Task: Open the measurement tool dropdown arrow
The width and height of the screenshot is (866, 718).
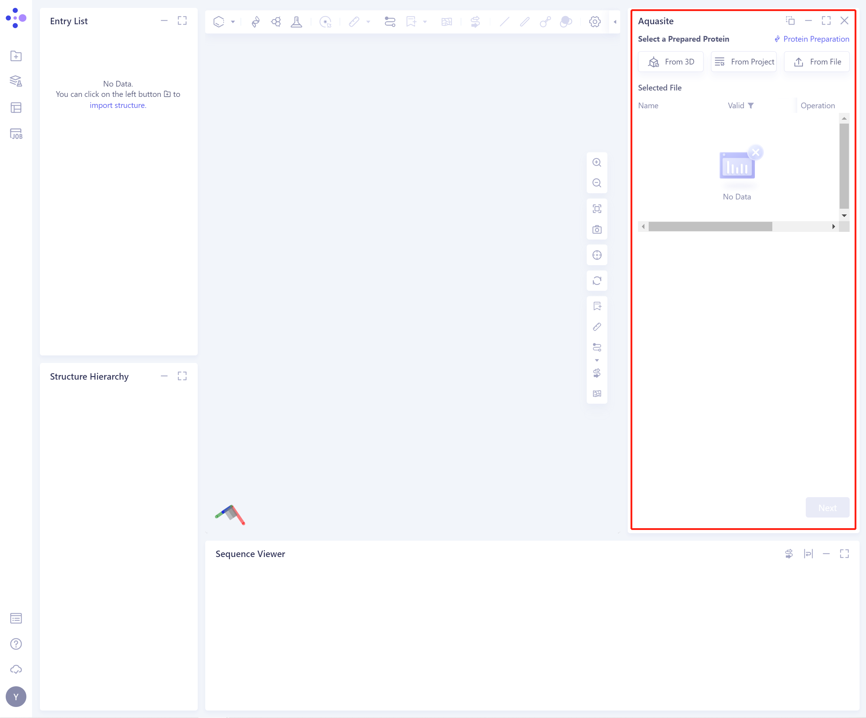Action: (x=368, y=22)
